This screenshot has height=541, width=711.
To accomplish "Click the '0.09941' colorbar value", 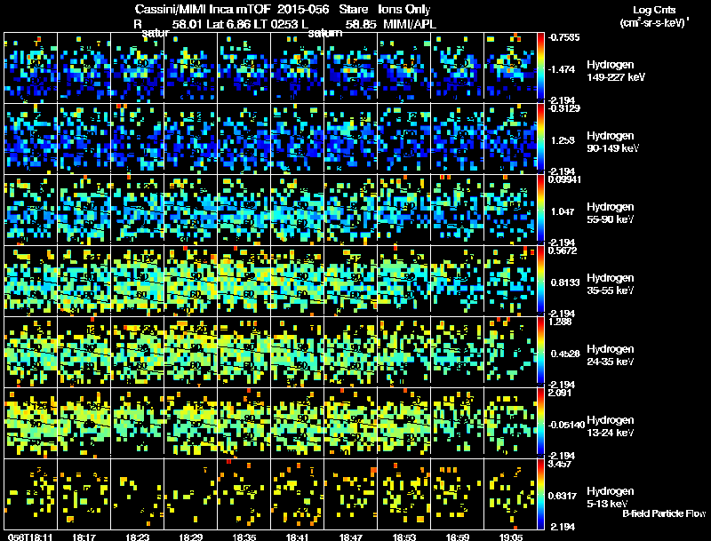I will click(564, 179).
